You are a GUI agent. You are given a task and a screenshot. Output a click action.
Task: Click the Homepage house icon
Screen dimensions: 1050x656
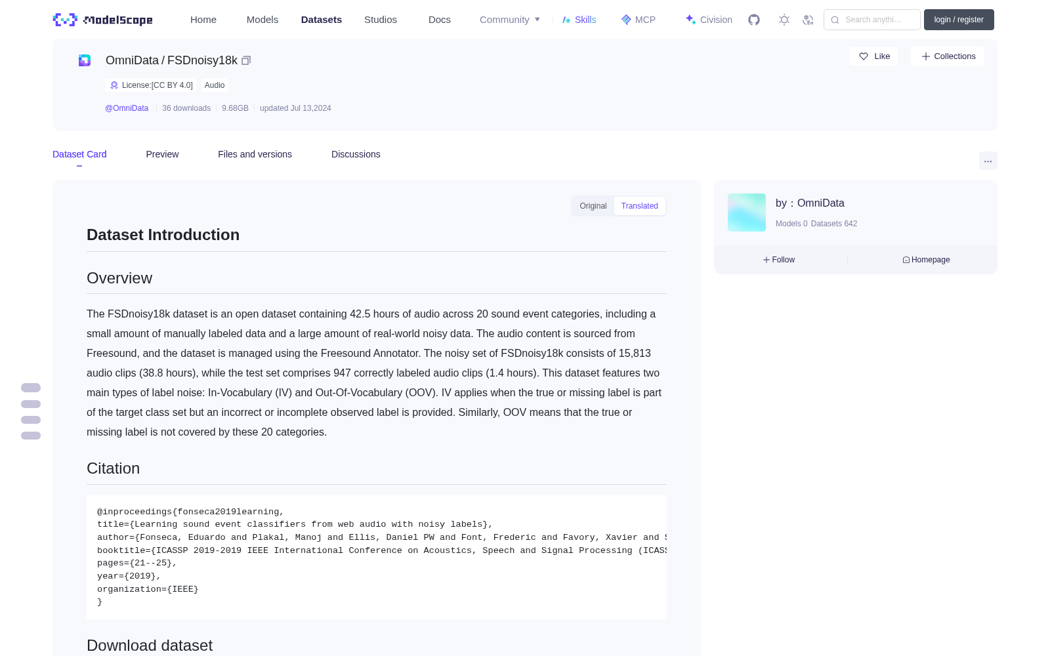point(906,260)
